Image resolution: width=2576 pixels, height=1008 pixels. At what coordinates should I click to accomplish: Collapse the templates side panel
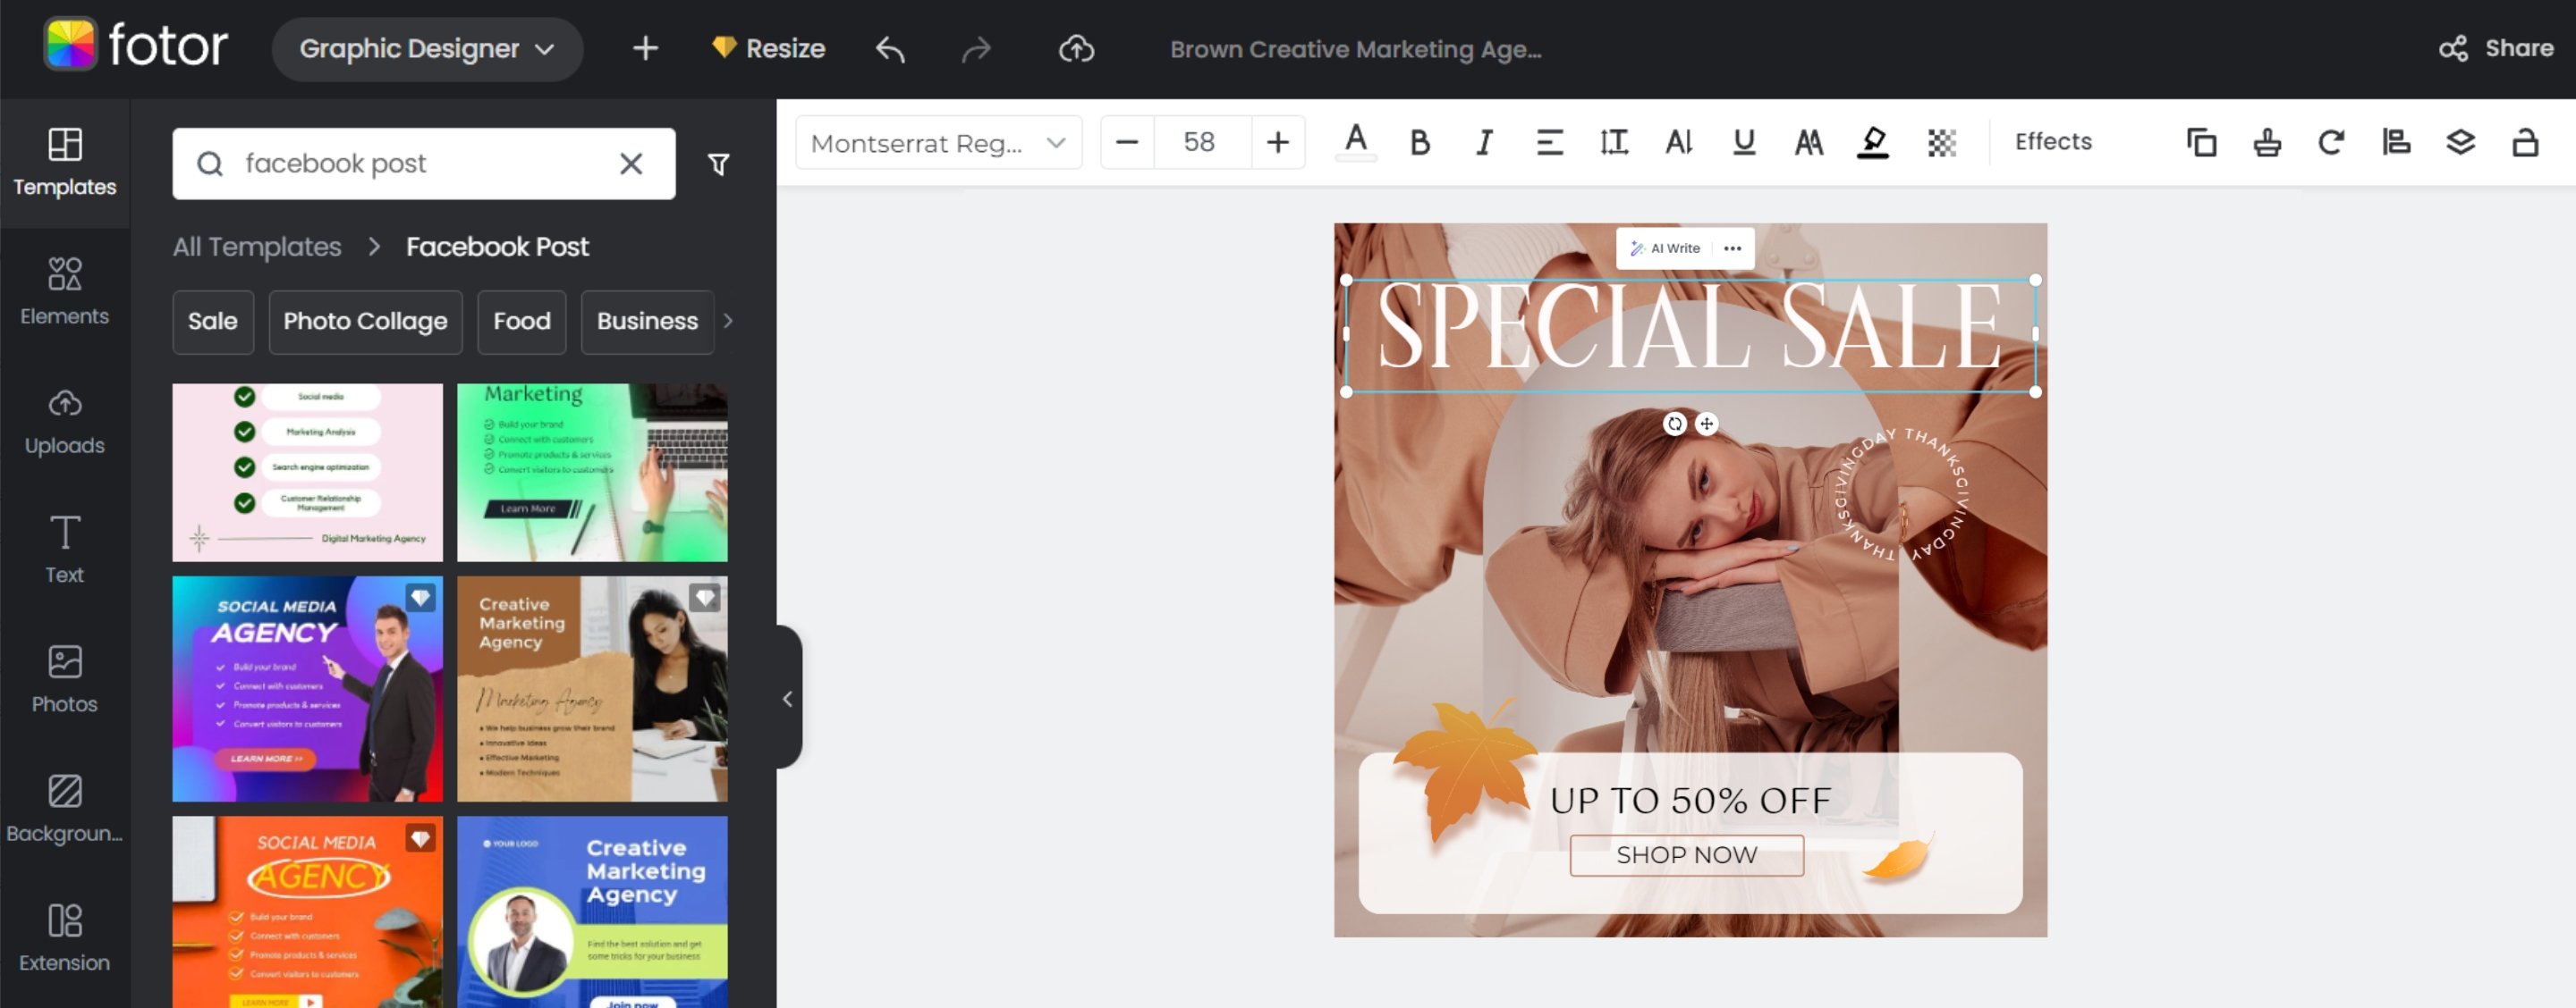788,700
